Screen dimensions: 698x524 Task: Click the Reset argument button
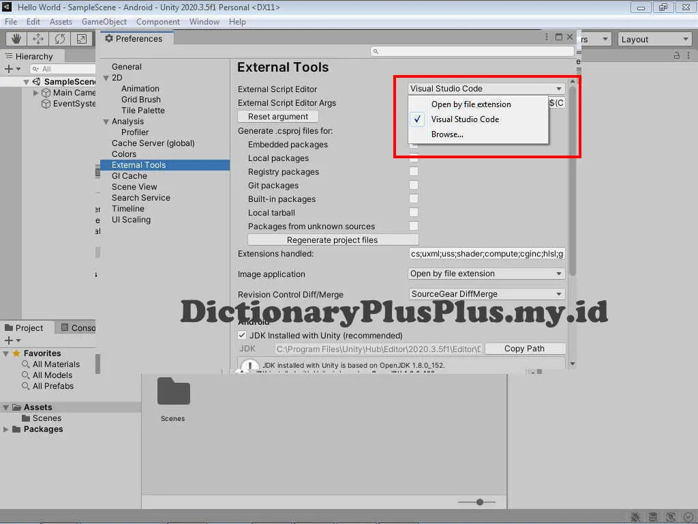(278, 116)
